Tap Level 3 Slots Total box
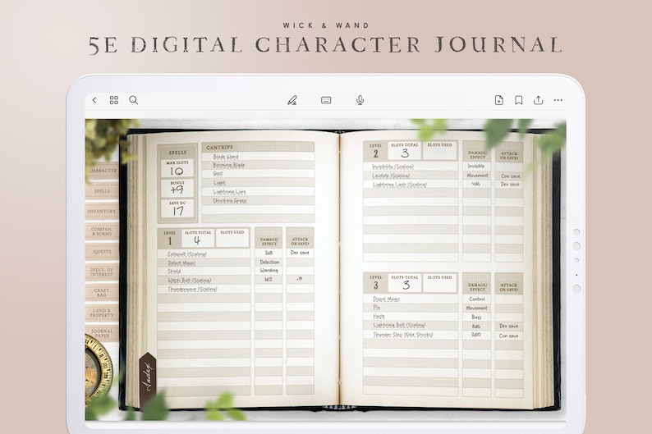The height and width of the screenshot is (434, 652). [x=405, y=283]
